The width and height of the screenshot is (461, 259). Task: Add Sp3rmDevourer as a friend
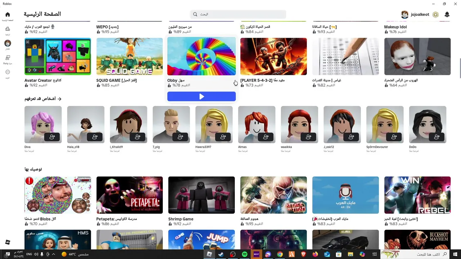point(394,137)
